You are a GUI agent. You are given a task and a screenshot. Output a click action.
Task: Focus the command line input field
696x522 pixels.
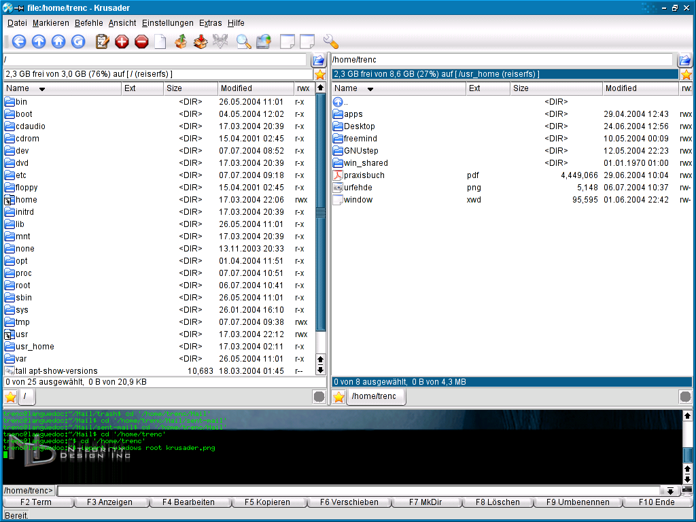359,491
